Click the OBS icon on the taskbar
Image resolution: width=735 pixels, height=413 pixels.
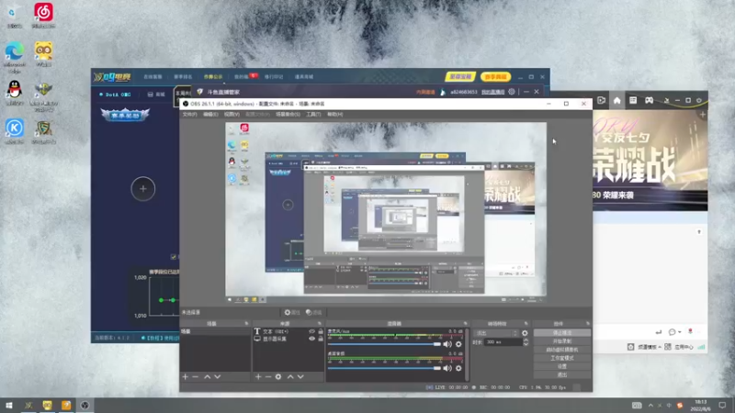(x=85, y=405)
